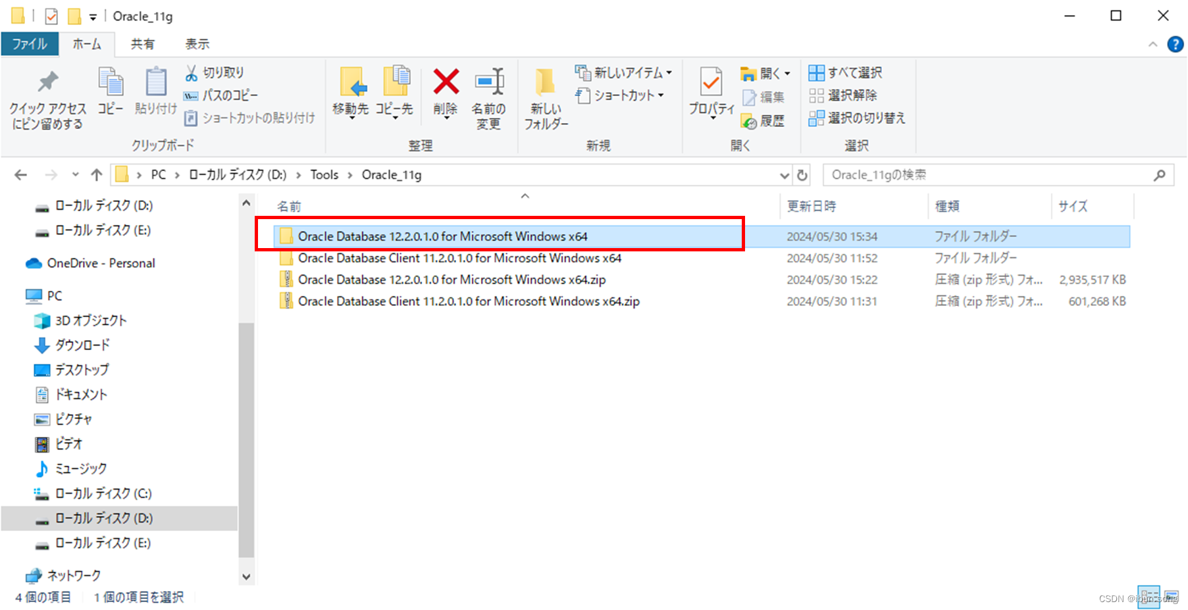Open 3D Objects in sidebar
The width and height of the screenshot is (1188, 610).
pyautogui.click(x=80, y=320)
